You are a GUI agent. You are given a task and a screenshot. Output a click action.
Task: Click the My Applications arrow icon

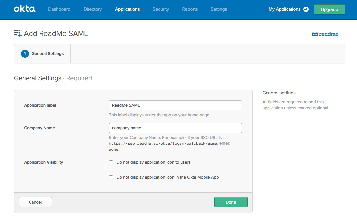coord(306,9)
